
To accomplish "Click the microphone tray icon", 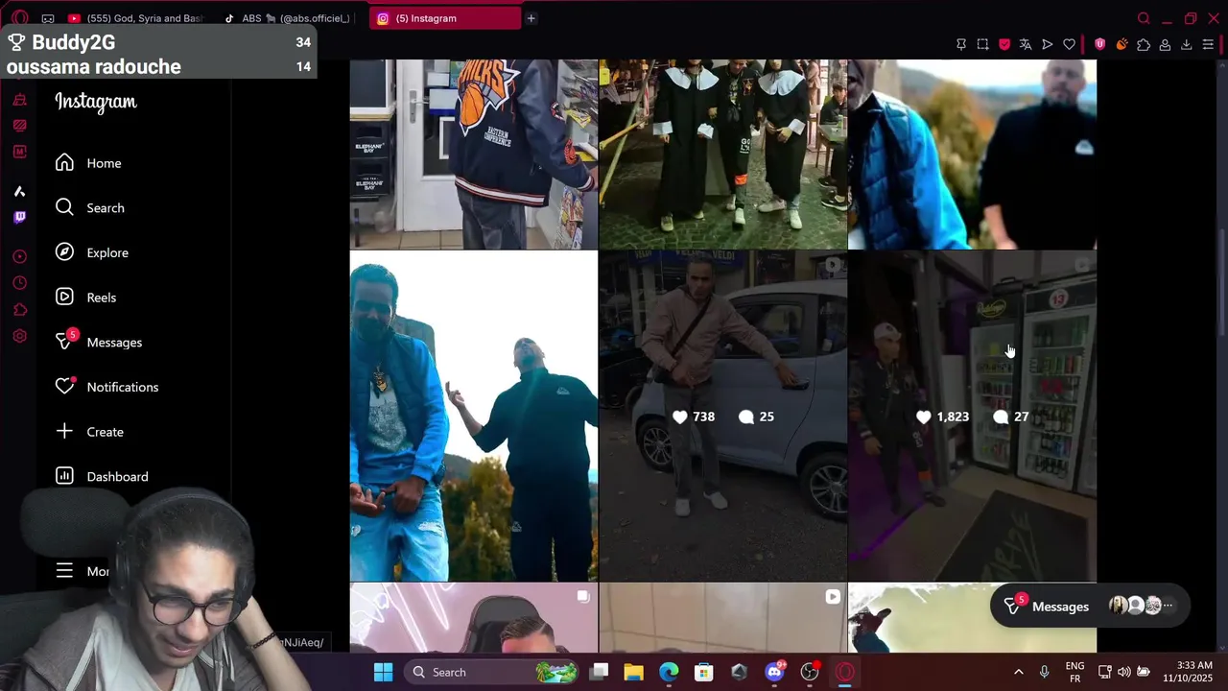I will pyautogui.click(x=1044, y=672).
